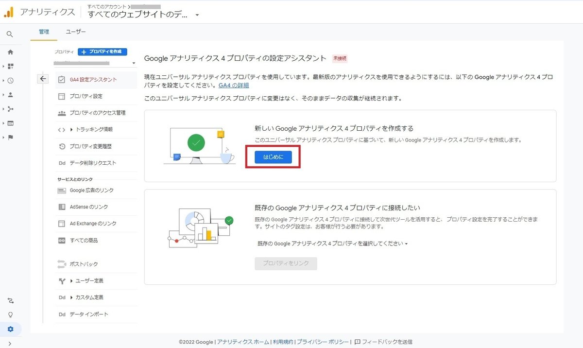583x348 pixels.
Task: Click フィードバックを送信 in footer
Action: [383, 342]
